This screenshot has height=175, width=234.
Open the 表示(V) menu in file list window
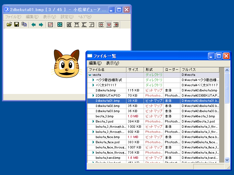pos(112,63)
